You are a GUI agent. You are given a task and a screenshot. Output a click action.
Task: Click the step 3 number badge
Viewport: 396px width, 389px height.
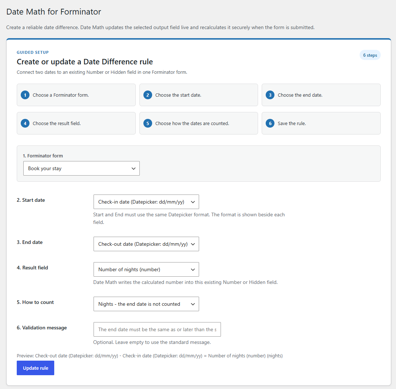[x=270, y=95]
